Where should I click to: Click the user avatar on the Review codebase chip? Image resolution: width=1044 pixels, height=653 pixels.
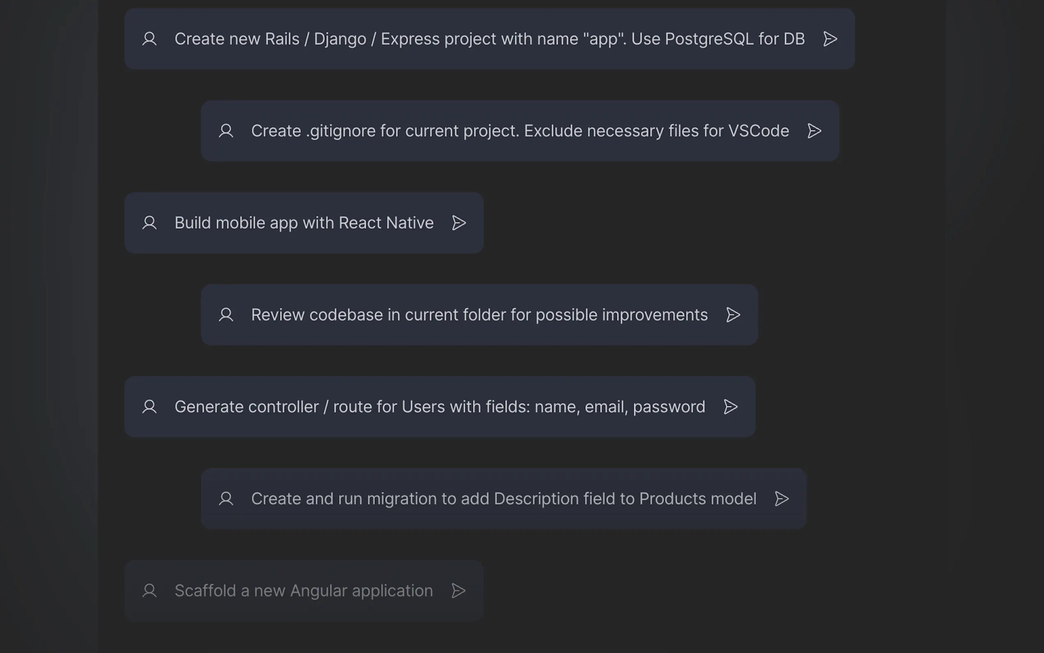click(x=226, y=315)
